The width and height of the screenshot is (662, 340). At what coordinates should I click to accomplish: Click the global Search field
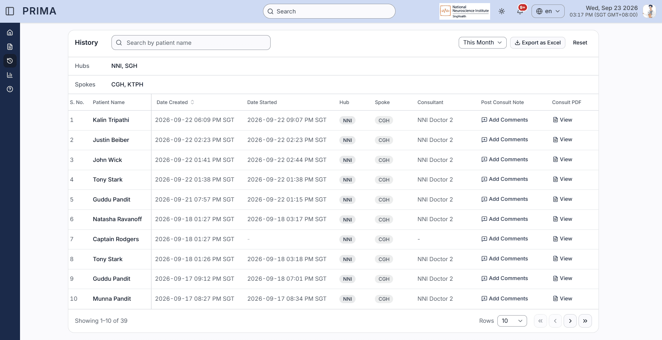pos(329,11)
